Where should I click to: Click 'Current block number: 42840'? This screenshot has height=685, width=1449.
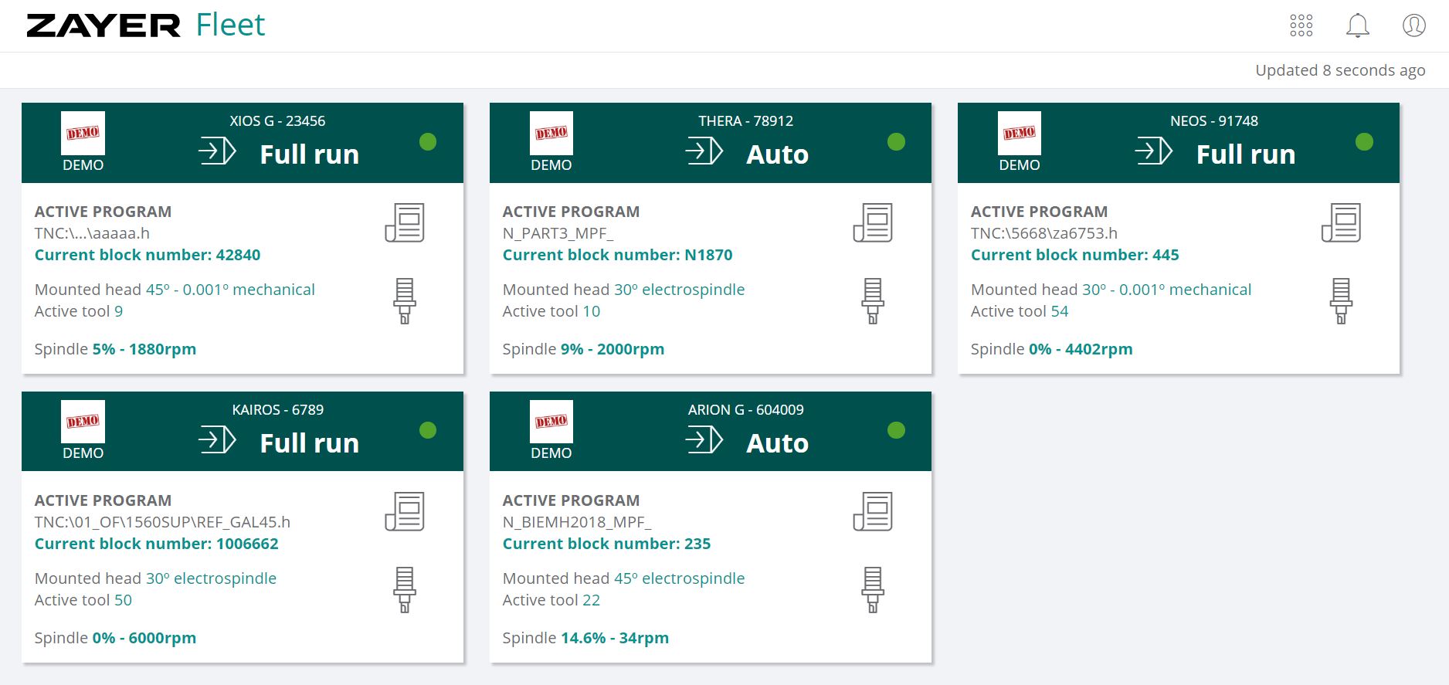(x=148, y=255)
